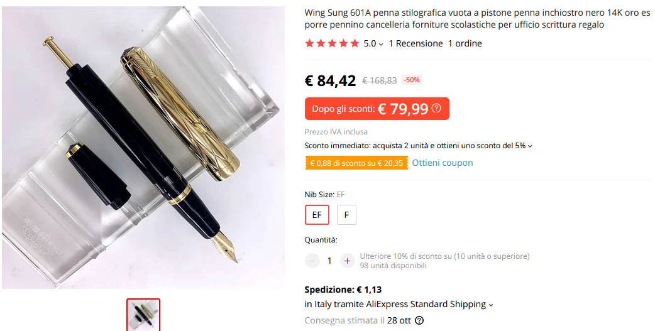Screen dimensions: 655x331
Task: Open the 1 Recensione reviews link
Action: click(416, 43)
